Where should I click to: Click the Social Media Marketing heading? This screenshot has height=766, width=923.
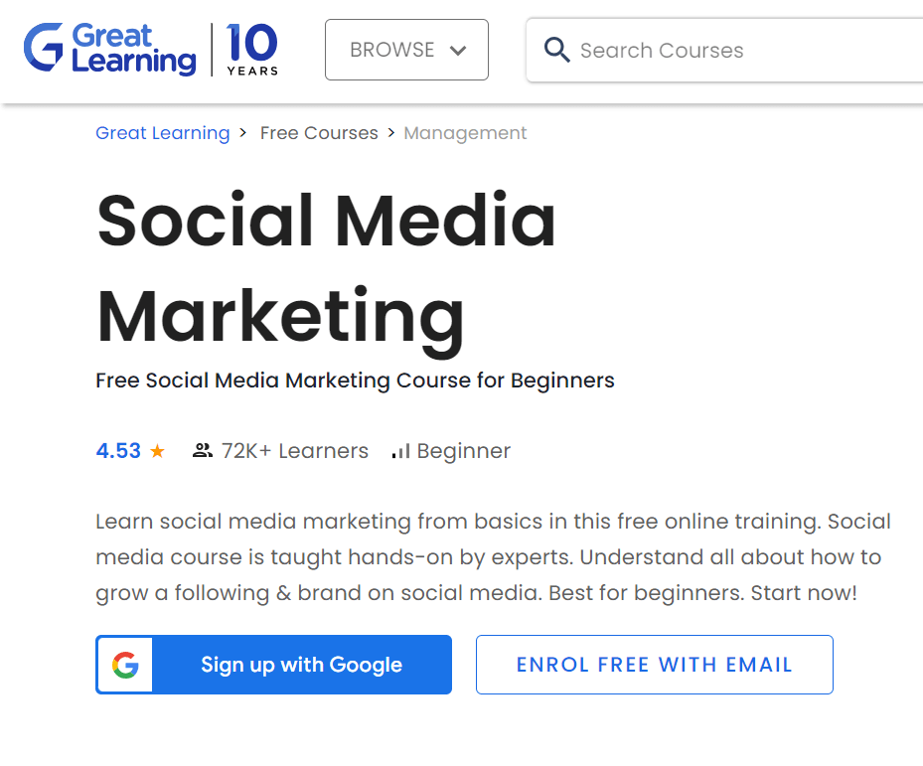(x=326, y=268)
